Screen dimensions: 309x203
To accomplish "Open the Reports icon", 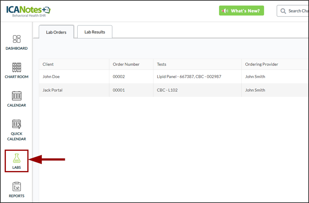I will tap(17, 187).
